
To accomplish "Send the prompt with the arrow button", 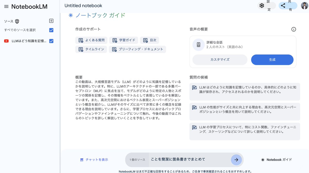I will coord(236,160).
